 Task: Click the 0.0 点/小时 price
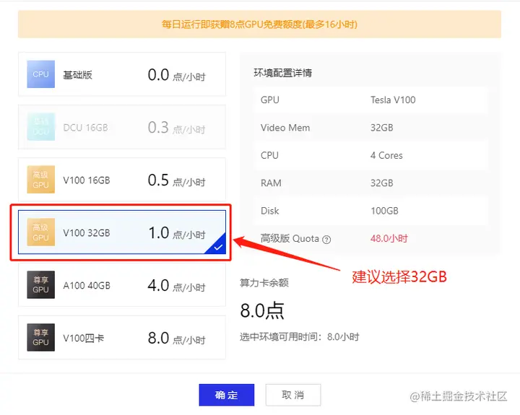click(177, 75)
